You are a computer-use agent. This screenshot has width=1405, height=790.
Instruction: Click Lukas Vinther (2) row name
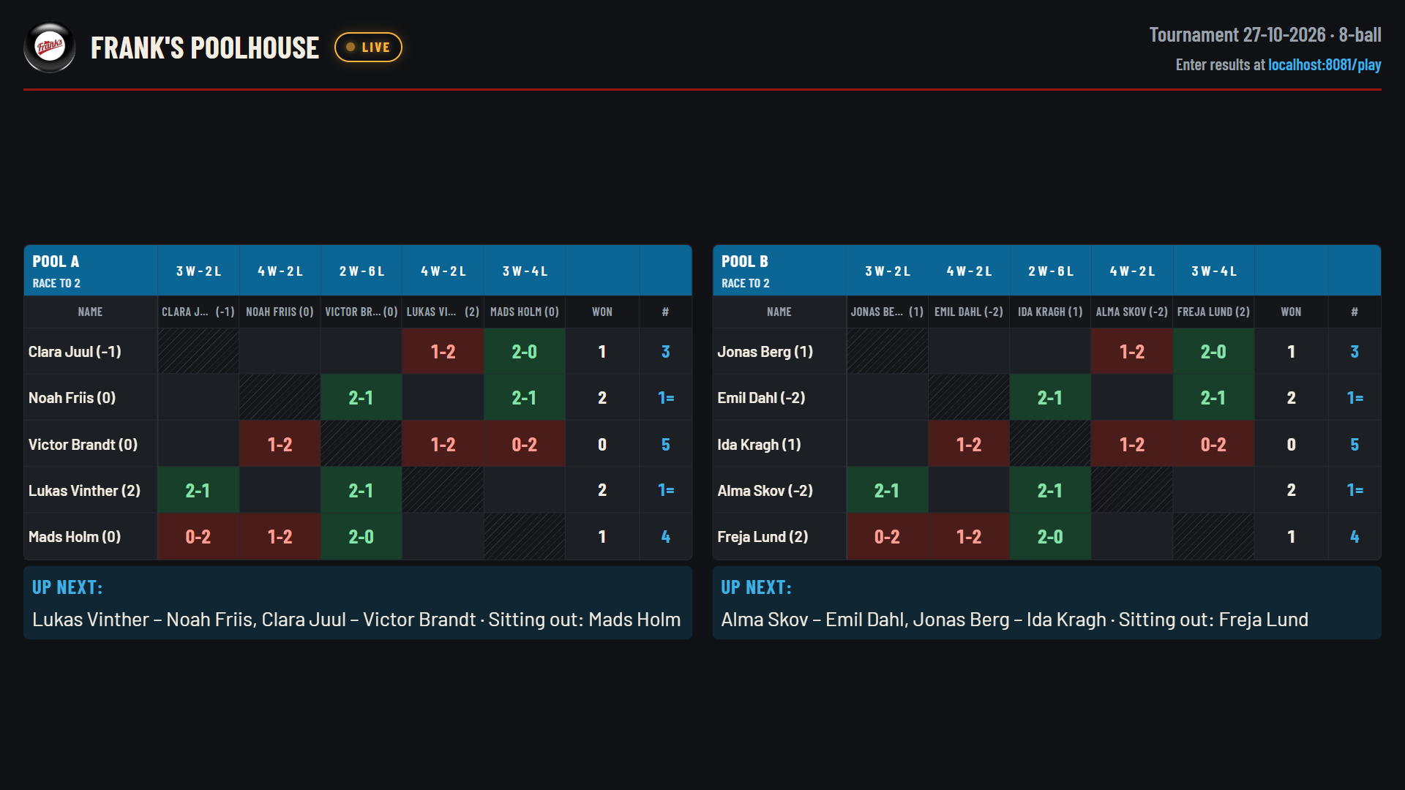tap(84, 491)
